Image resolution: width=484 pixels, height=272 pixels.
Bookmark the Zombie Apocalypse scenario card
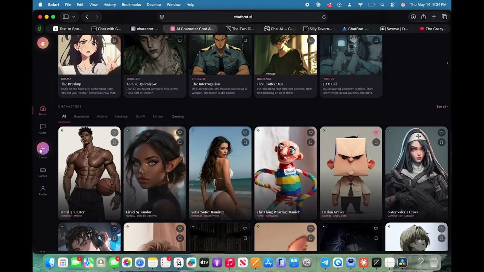click(180, 40)
